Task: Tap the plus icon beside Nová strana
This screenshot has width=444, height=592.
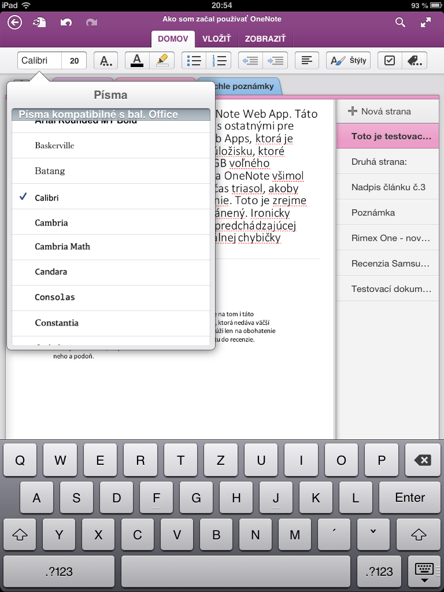Action: point(352,112)
